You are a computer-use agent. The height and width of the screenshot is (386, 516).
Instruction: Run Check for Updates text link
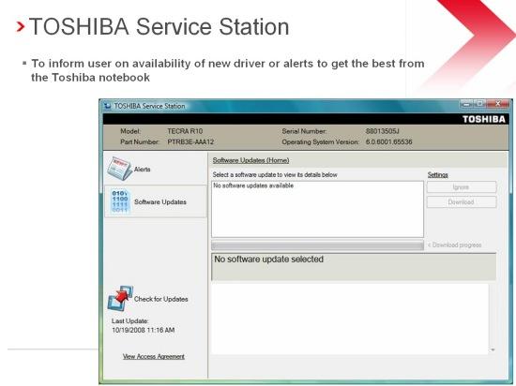[x=161, y=299]
